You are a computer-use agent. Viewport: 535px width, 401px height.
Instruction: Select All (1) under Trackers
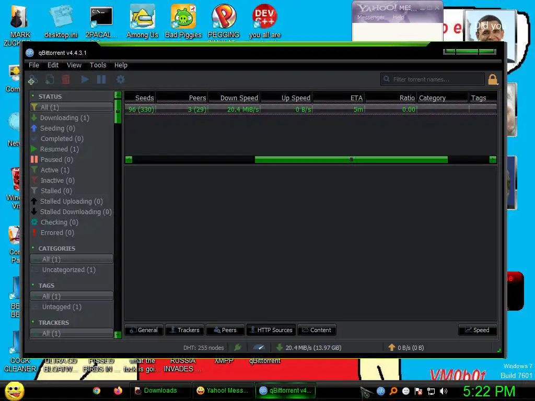pyautogui.click(x=71, y=333)
